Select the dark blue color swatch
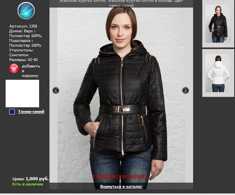This screenshot has width=235, height=195. click(x=12, y=112)
